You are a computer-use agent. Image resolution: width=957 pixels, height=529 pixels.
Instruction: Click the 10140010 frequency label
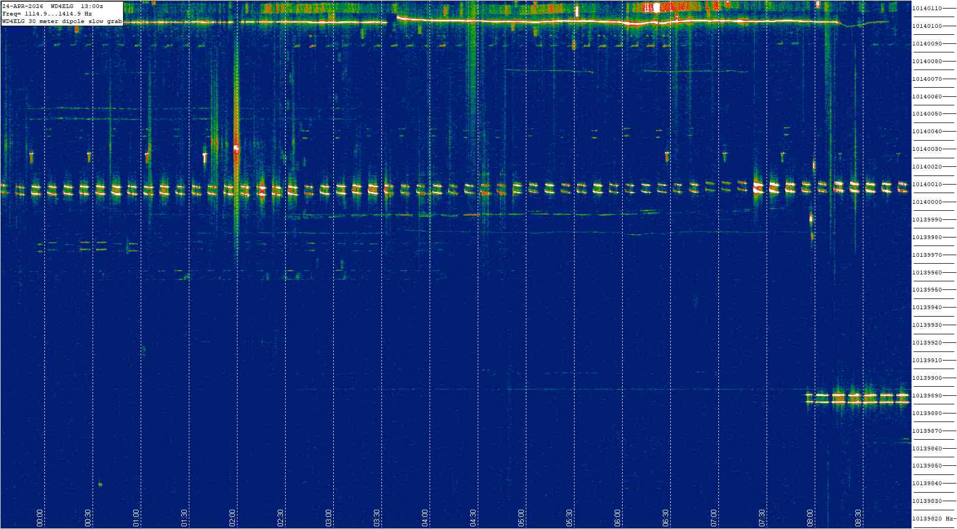pos(927,185)
